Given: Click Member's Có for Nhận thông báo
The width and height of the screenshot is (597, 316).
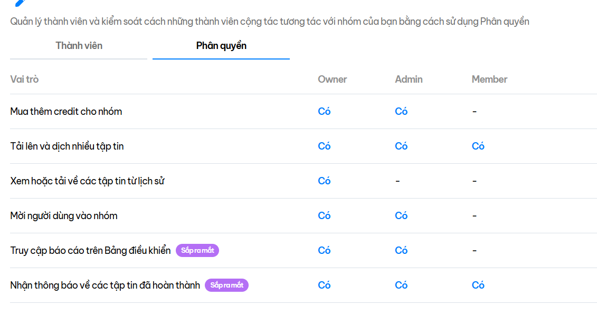Looking at the screenshot, I should [478, 285].
